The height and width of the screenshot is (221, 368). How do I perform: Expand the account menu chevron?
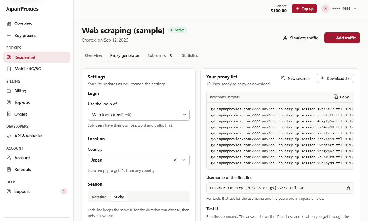pyautogui.click(x=355, y=9)
